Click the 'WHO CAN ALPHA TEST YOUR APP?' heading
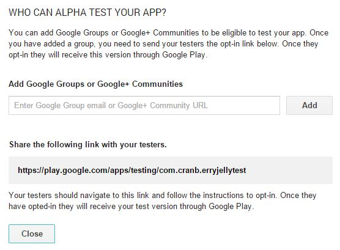This screenshot has height=250, width=340. click(87, 12)
